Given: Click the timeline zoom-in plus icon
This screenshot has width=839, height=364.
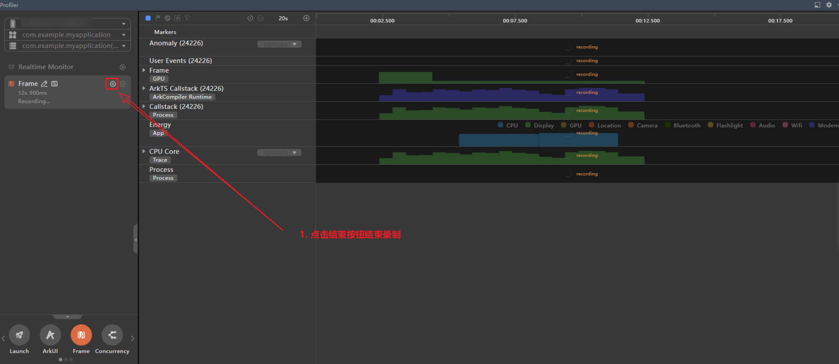Looking at the screenshot, I should point(306,18).
